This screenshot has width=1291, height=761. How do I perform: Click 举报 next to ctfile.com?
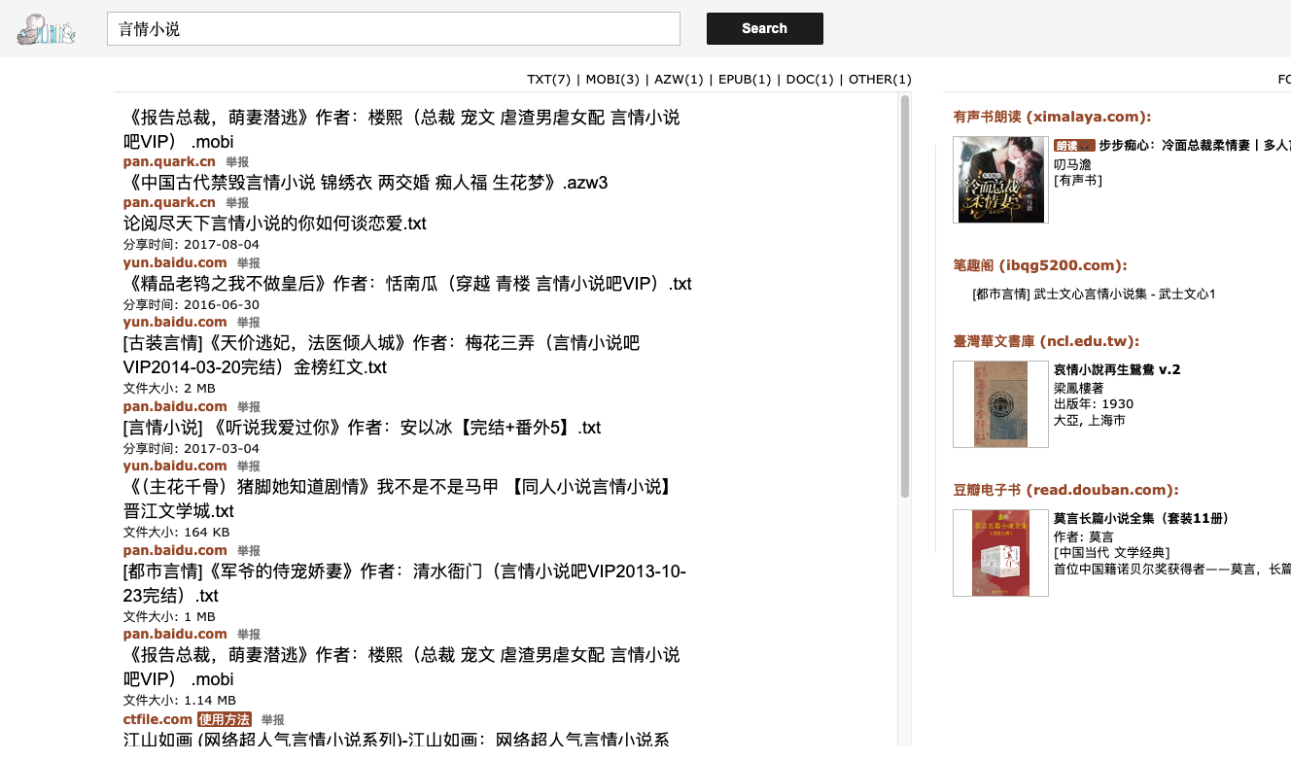click(273, 720)
